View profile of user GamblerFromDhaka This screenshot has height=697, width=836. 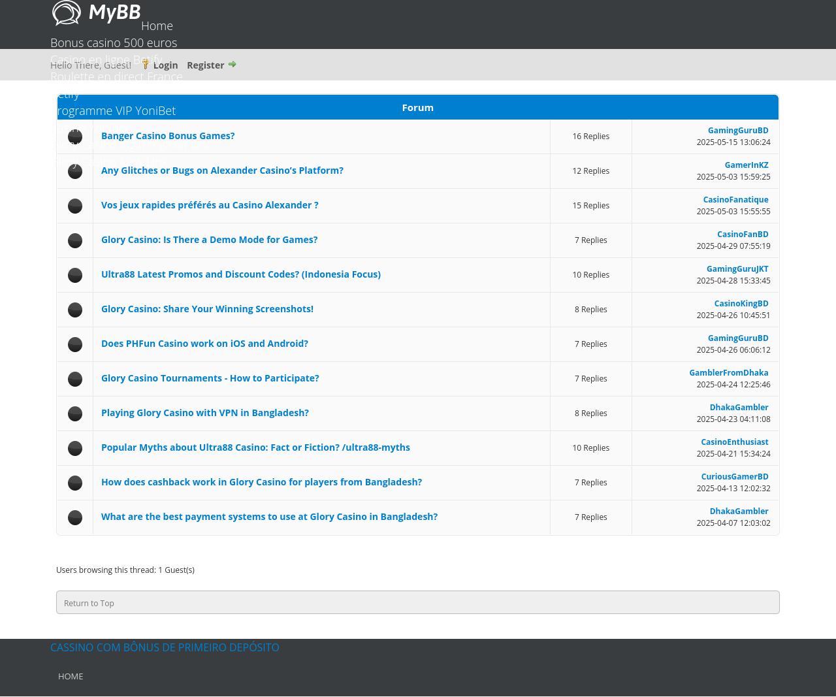click(x=728, y=373)
